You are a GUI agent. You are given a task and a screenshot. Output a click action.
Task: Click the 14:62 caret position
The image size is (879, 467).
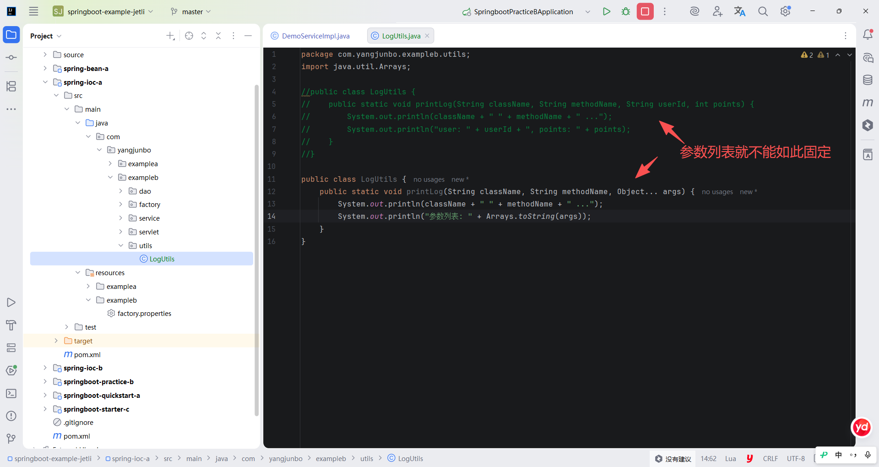tap(708, 458)
